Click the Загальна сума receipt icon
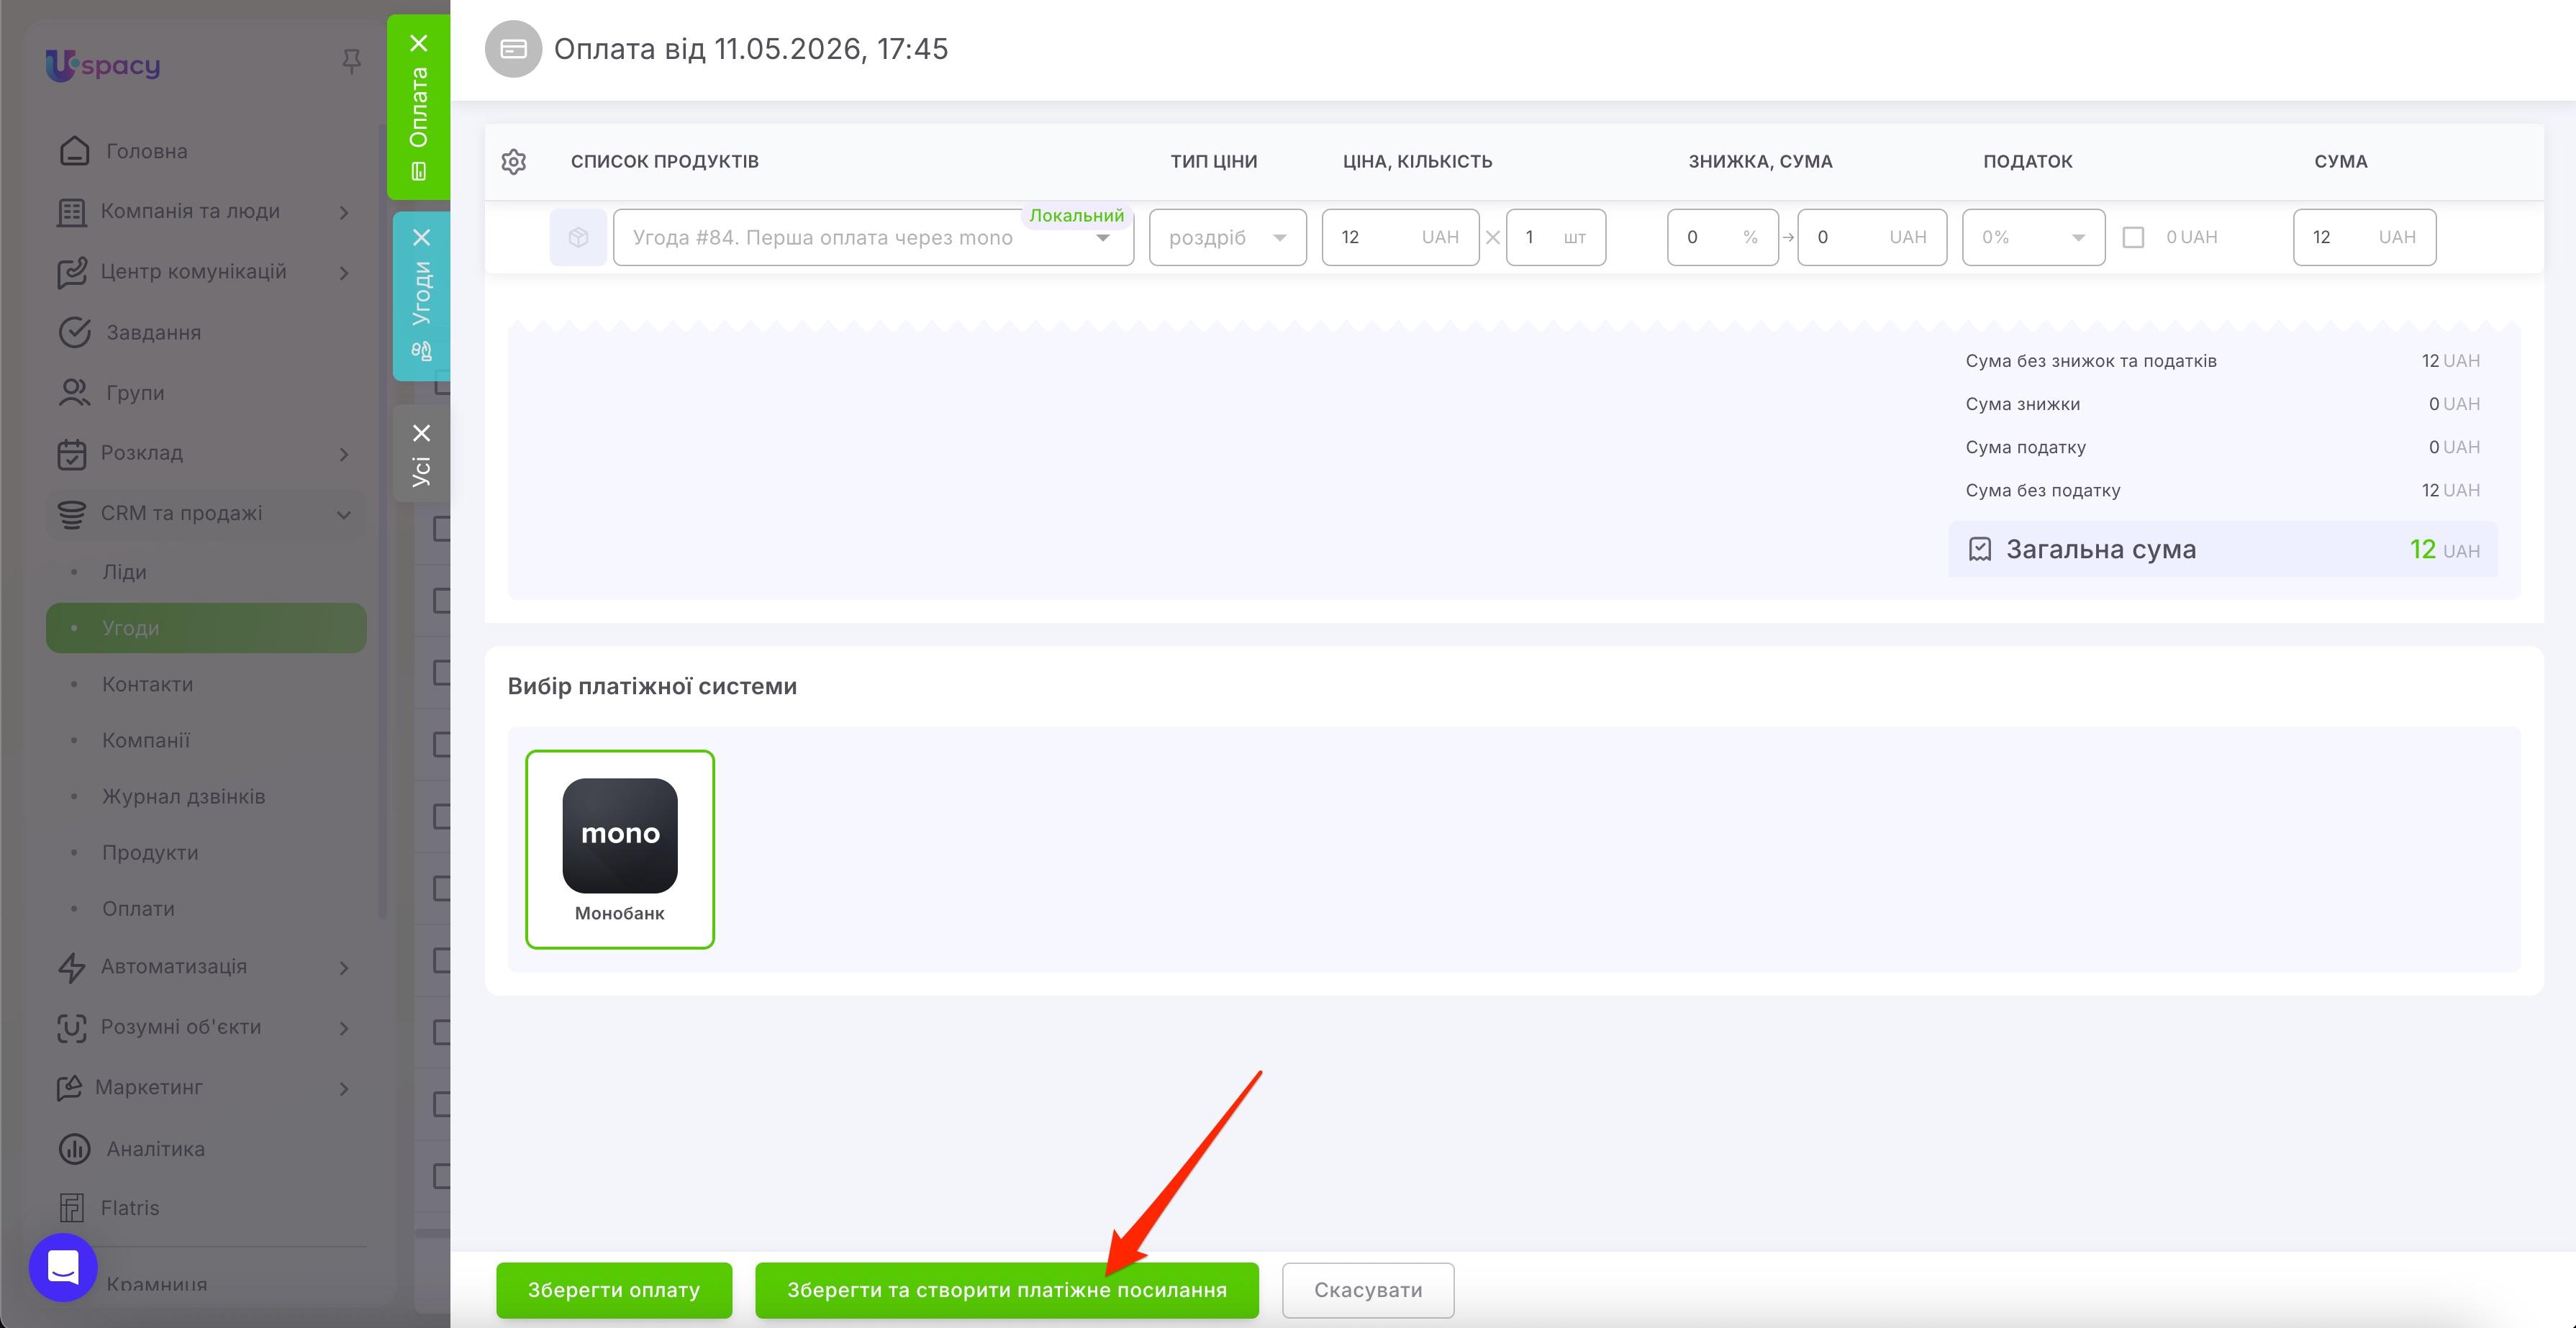Screen dimensions: 2576x1328 tap(1980, 549)
